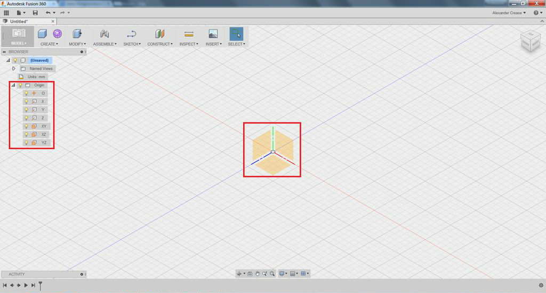This screenshot has height=293, width=546.
Task: Click the BROWSER panel options dot
Action: (x=82, y=52)
